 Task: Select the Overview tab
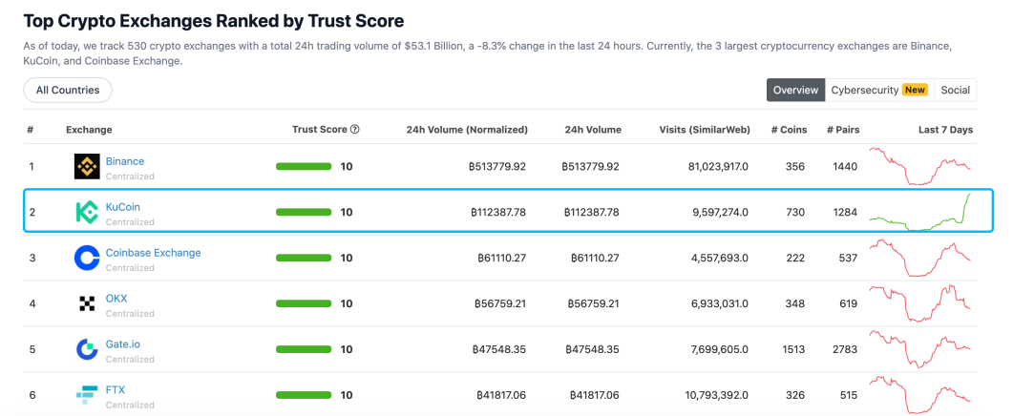coord(796,91)
